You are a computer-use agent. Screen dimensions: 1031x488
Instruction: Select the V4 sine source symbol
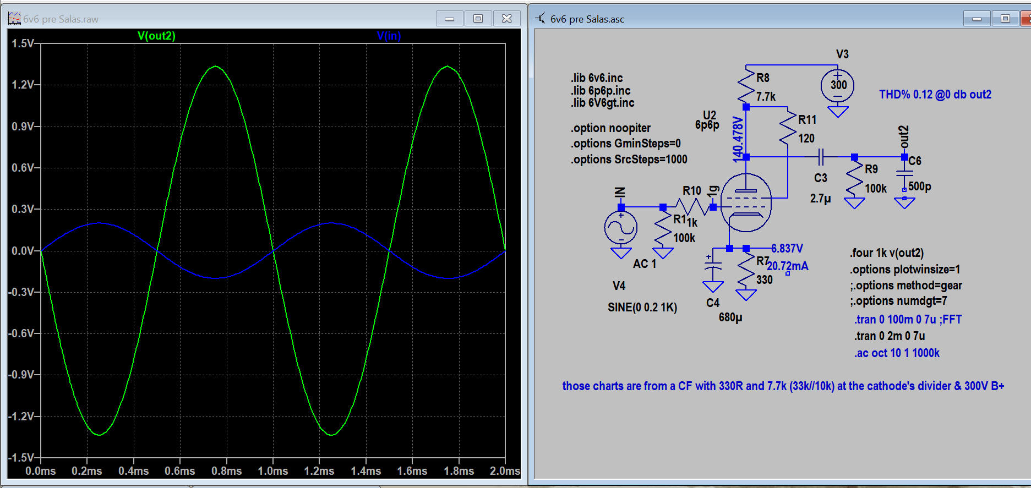click(x=621, y=228)
